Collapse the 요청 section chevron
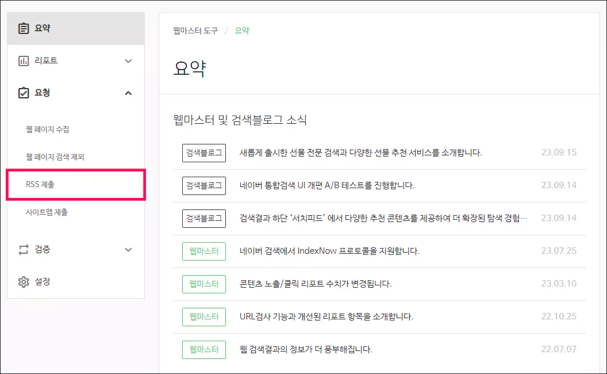This screenshot has width=607, height=374. (x=129, y=93)
